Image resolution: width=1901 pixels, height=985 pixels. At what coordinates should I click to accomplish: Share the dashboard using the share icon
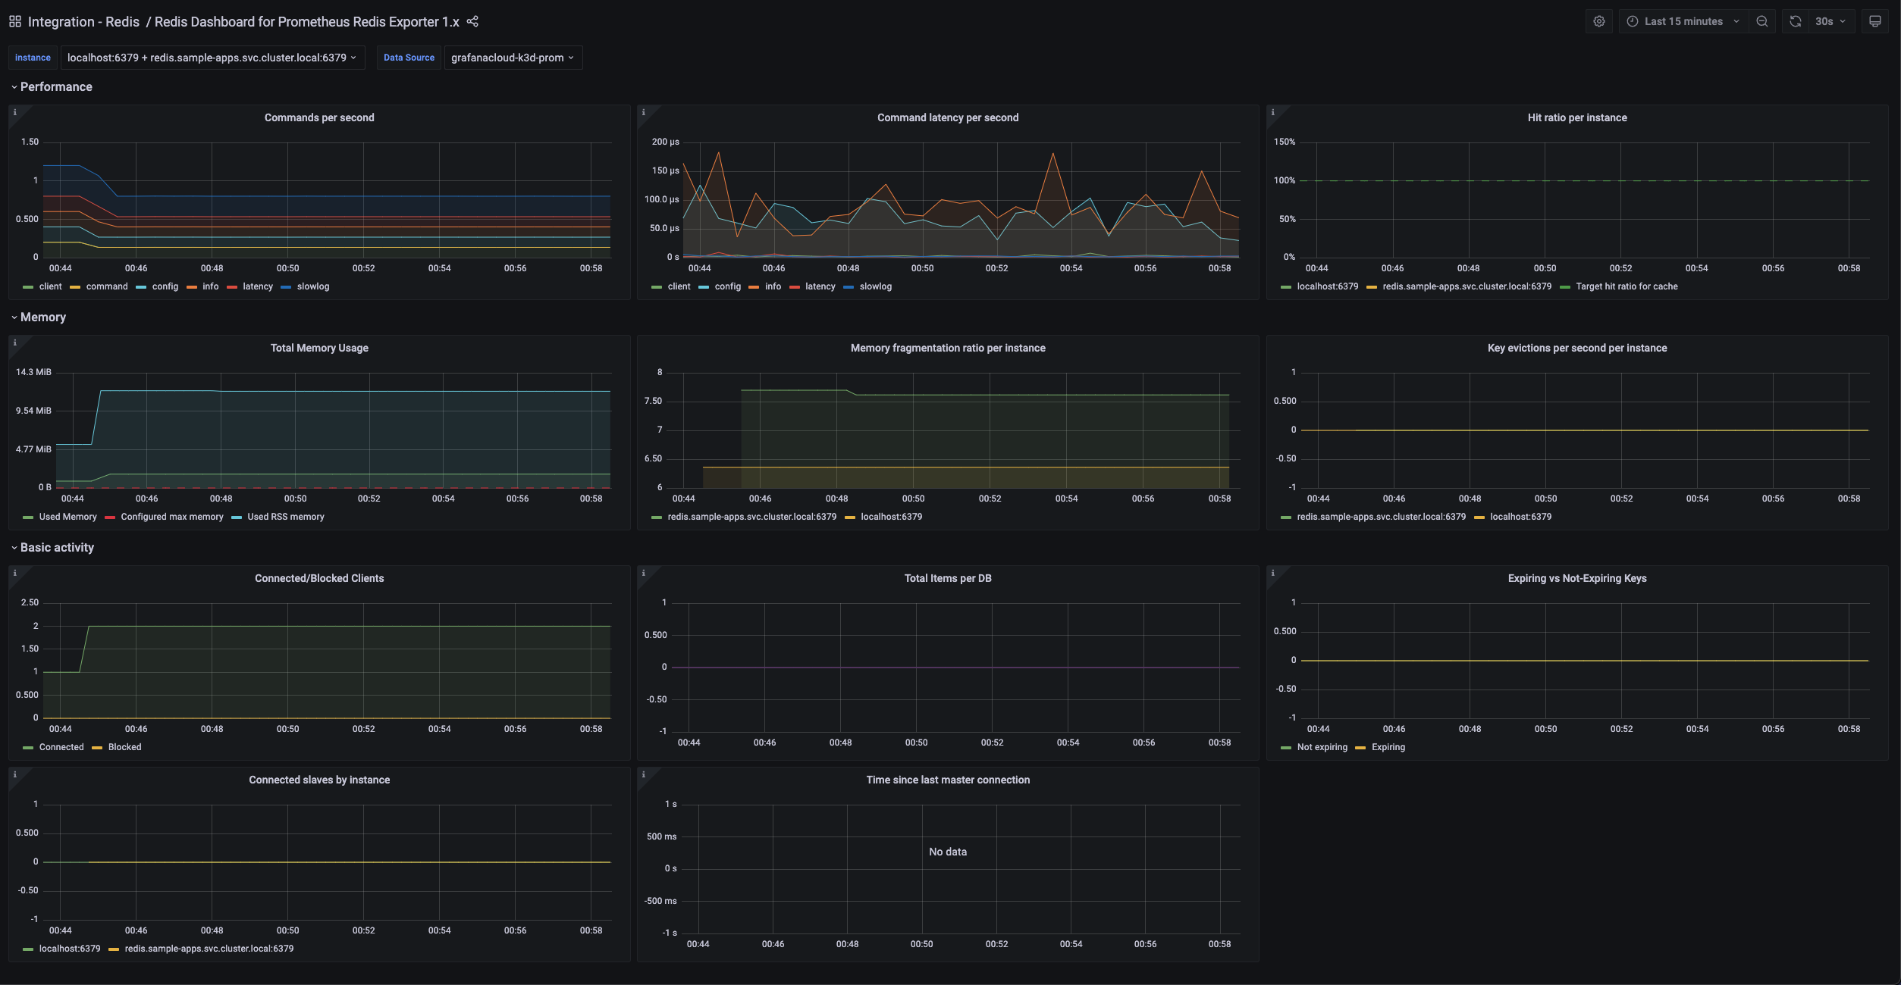tap(472, 21)
